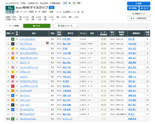Click the レース映像 label
Image resolution: width=155 pixels, height=124 pixels.
[14, 26]
